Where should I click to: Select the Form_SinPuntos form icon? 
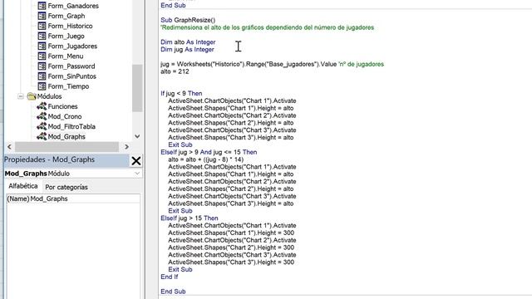pyautogui.click(x=42, y=76)
